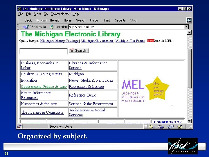
Task: Open the Edit menu
Action: point(28,14)
